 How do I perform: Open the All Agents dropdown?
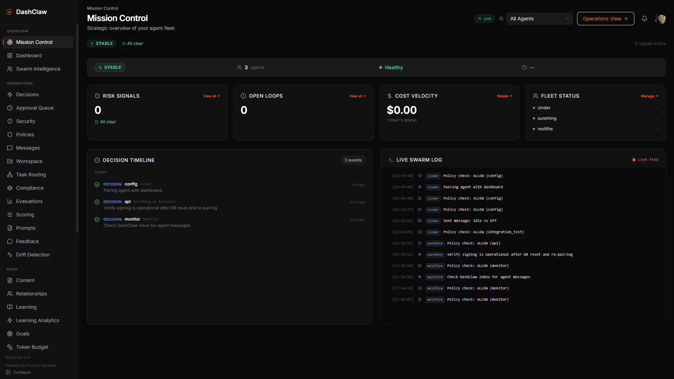pyautogui.click(x=539, y=19)
